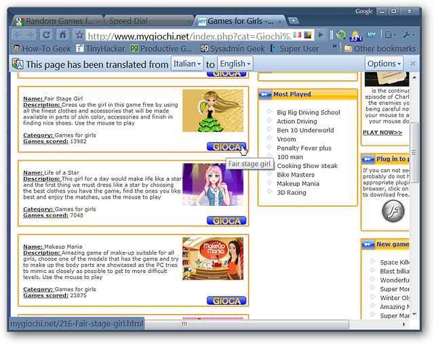
Task: Click the Flash plugin download icon
Action: [393, 211]
